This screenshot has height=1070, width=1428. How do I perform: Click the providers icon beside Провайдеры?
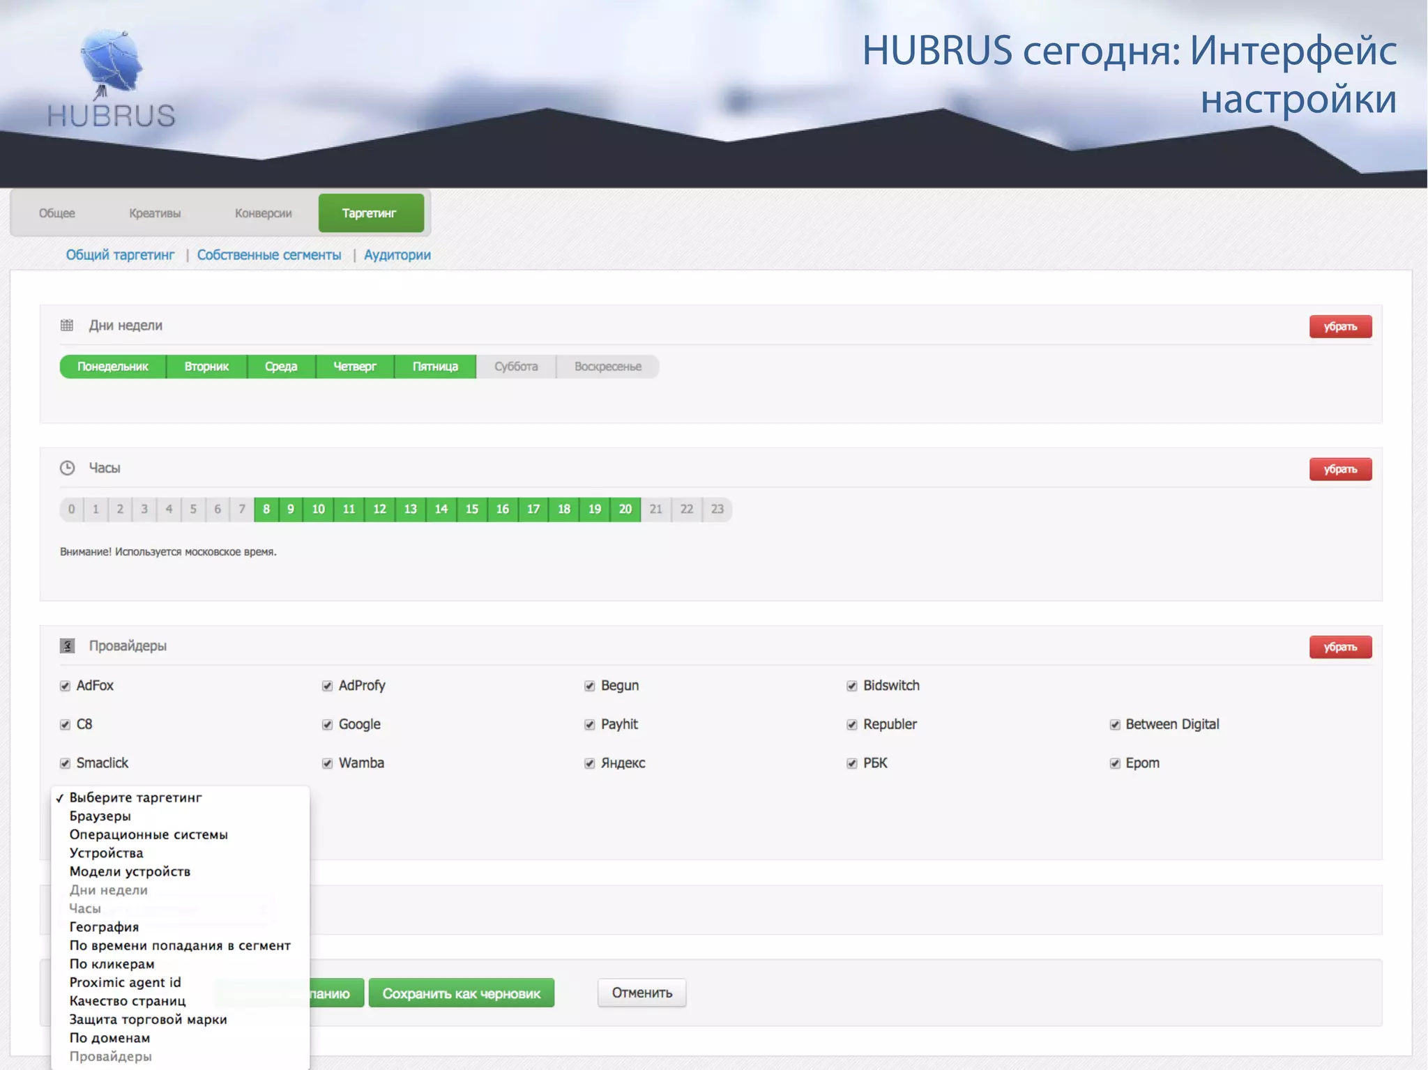(x=67, y=646)
